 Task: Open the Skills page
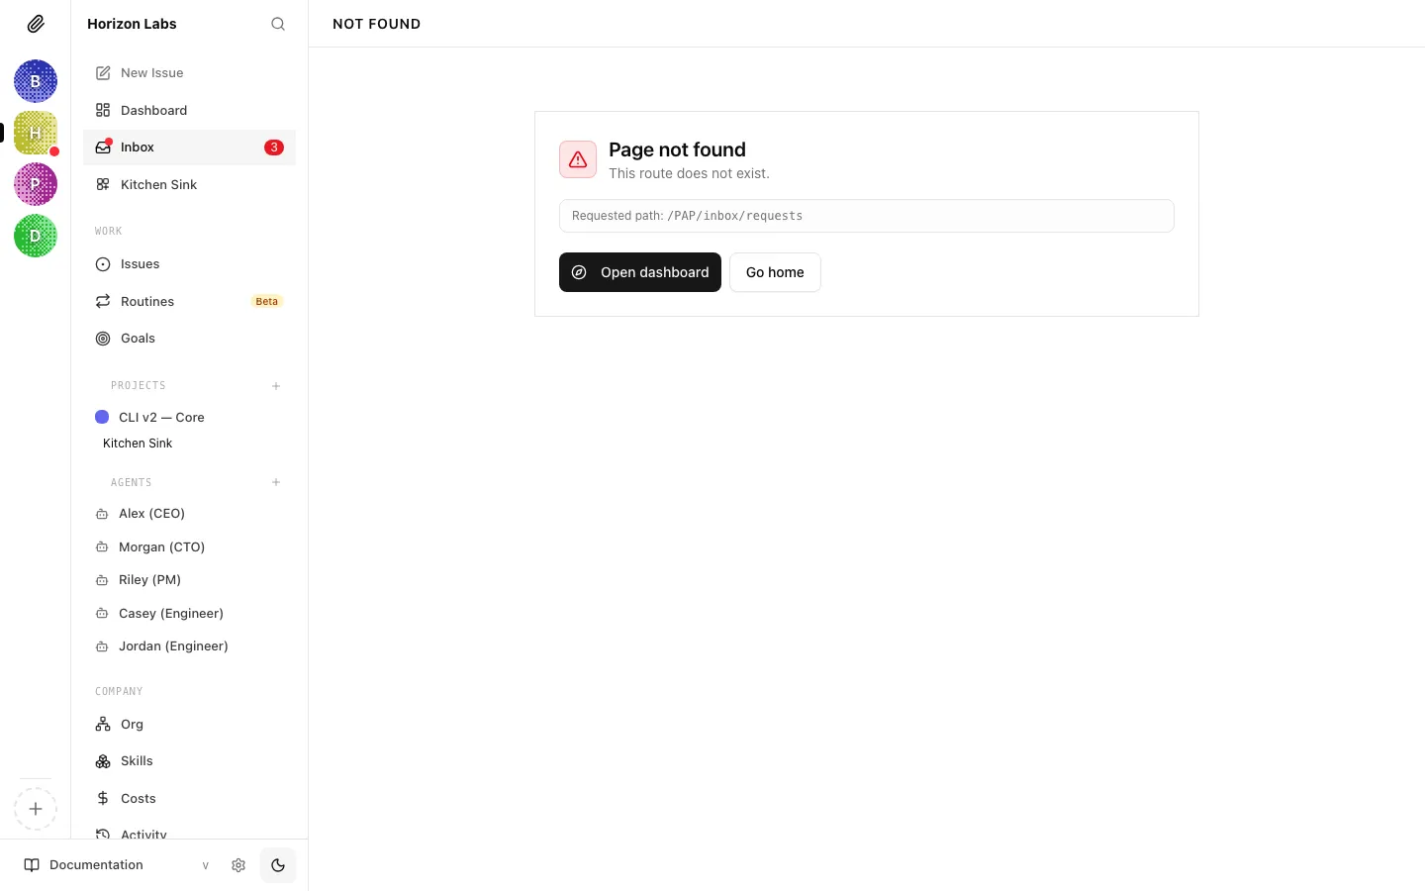pyautogui.click(x=189, y=761)
